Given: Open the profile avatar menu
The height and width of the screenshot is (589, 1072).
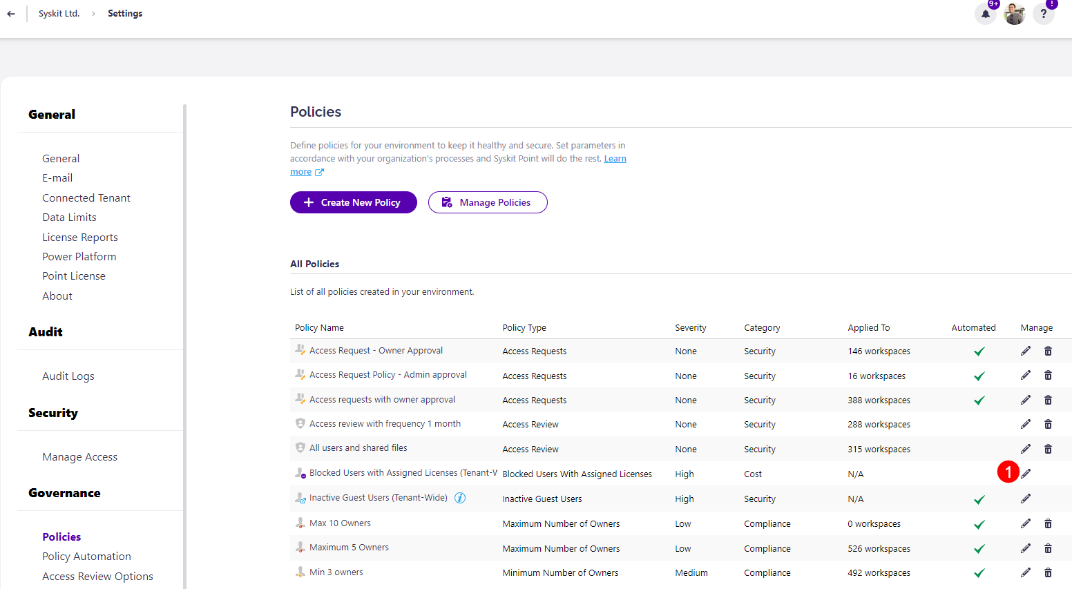Looking at the screenshot, I should pos(1015,14).
